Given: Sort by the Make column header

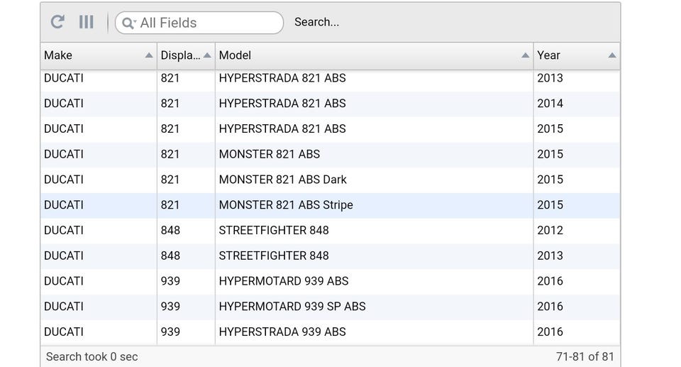Looking at the screenshot, I should [85, 55].
